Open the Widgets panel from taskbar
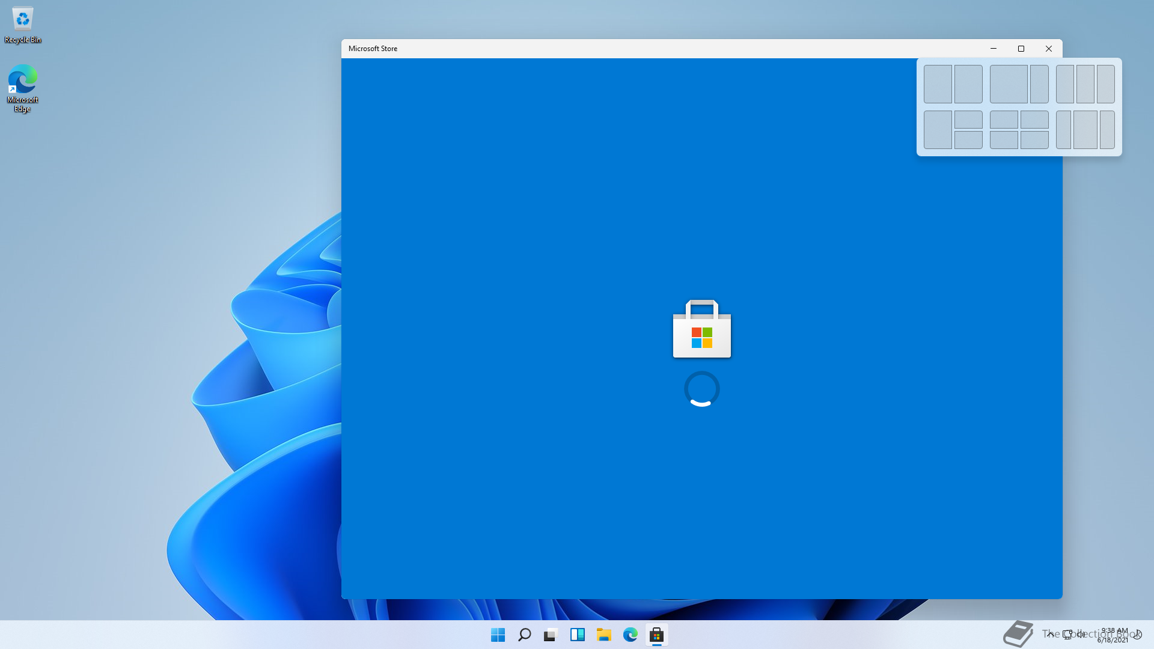 577,635
